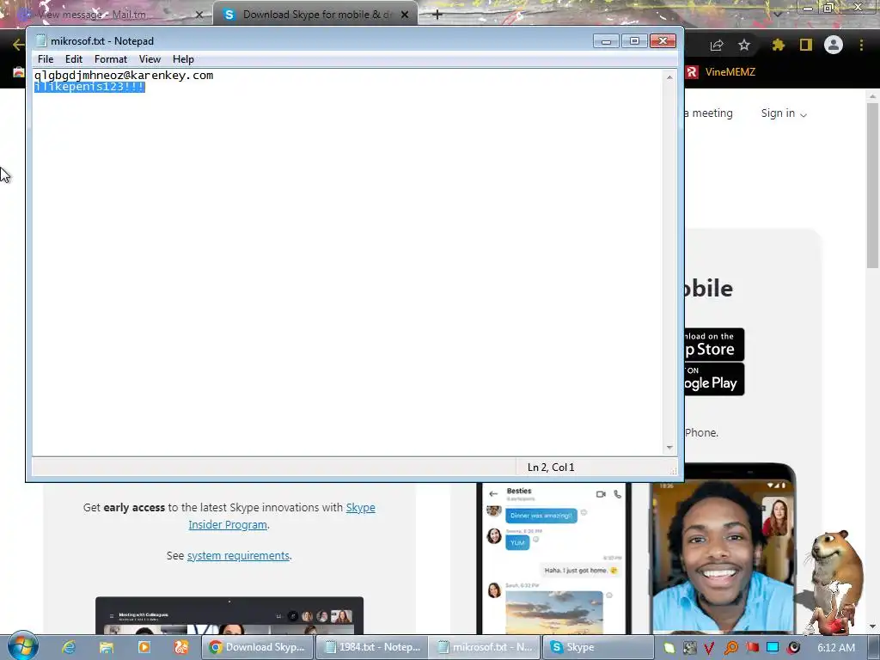The height and width of the screenshot is (660, 880).
Task: Launch Internet Explorer from taskbar
Action: point(69,647)
